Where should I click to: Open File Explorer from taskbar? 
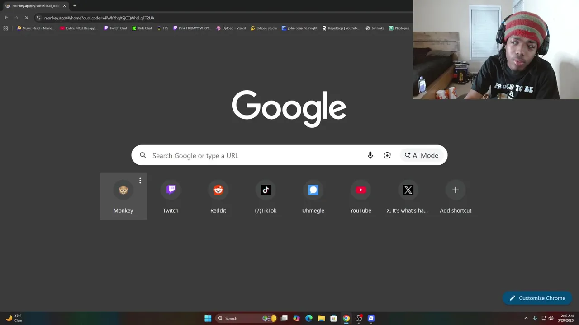click(321, 318)
